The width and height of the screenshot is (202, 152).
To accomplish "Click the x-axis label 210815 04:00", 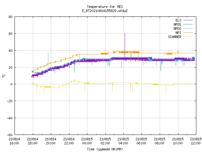I will click(123, 141).
